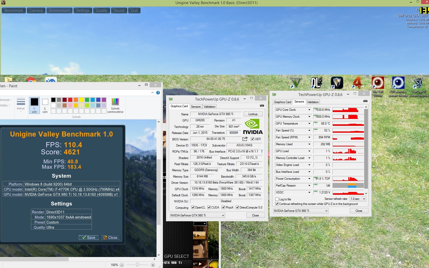Select 2. szín background color box
Image resolution: width=429 pixels, height=268 pixels.
(45, 105)
